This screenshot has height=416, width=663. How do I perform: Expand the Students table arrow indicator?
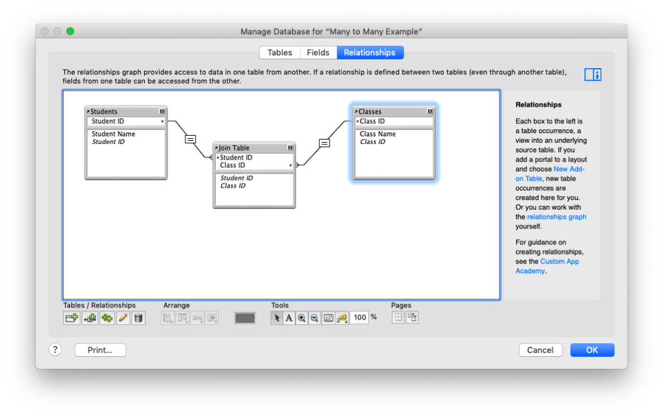click(x=88, y=111)
